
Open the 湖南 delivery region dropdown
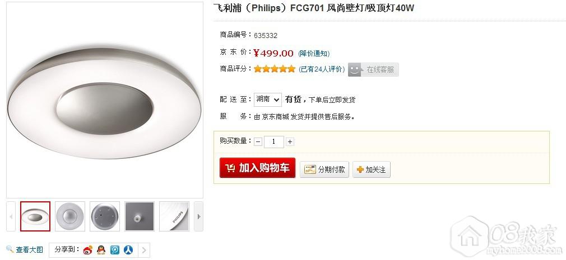(267, 100)
